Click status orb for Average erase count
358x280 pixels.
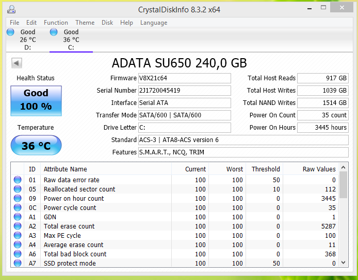(x=18, y=244)
